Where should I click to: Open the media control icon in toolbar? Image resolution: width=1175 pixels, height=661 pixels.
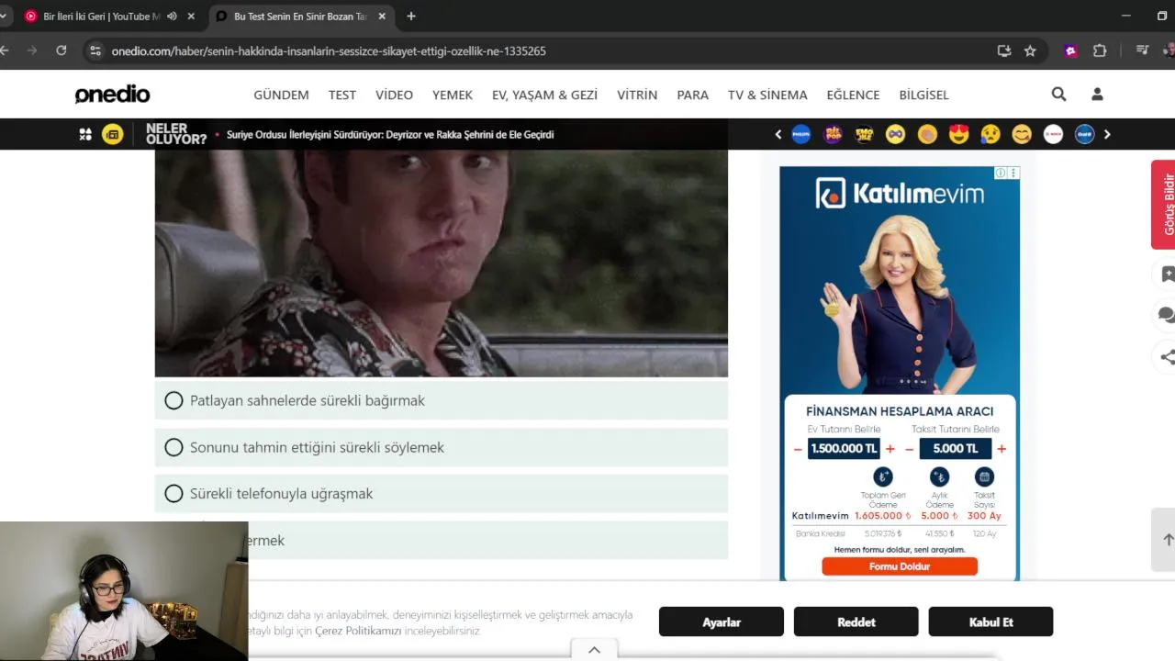click(1142, 50)
